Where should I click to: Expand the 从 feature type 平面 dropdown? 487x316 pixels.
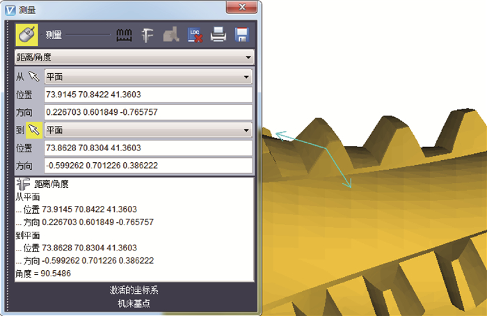click(x=147, y=77)
